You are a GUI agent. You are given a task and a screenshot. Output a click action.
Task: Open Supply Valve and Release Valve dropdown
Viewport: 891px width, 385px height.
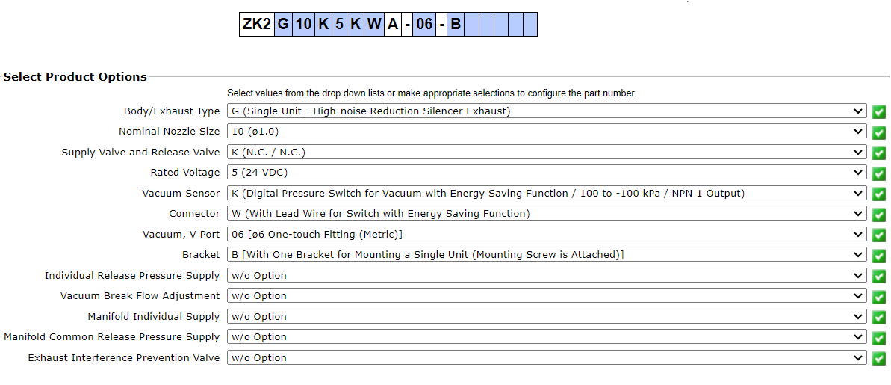pyautogui.click(x=546, y=153)
